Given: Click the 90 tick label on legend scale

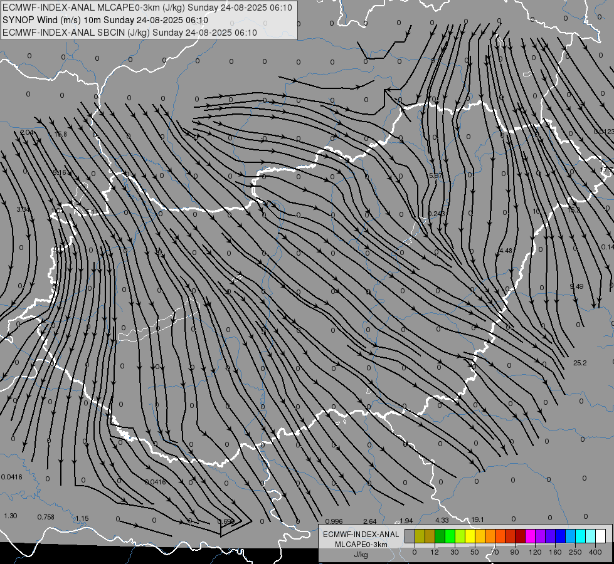Looking at the screenshot, I should click(515, 552).
